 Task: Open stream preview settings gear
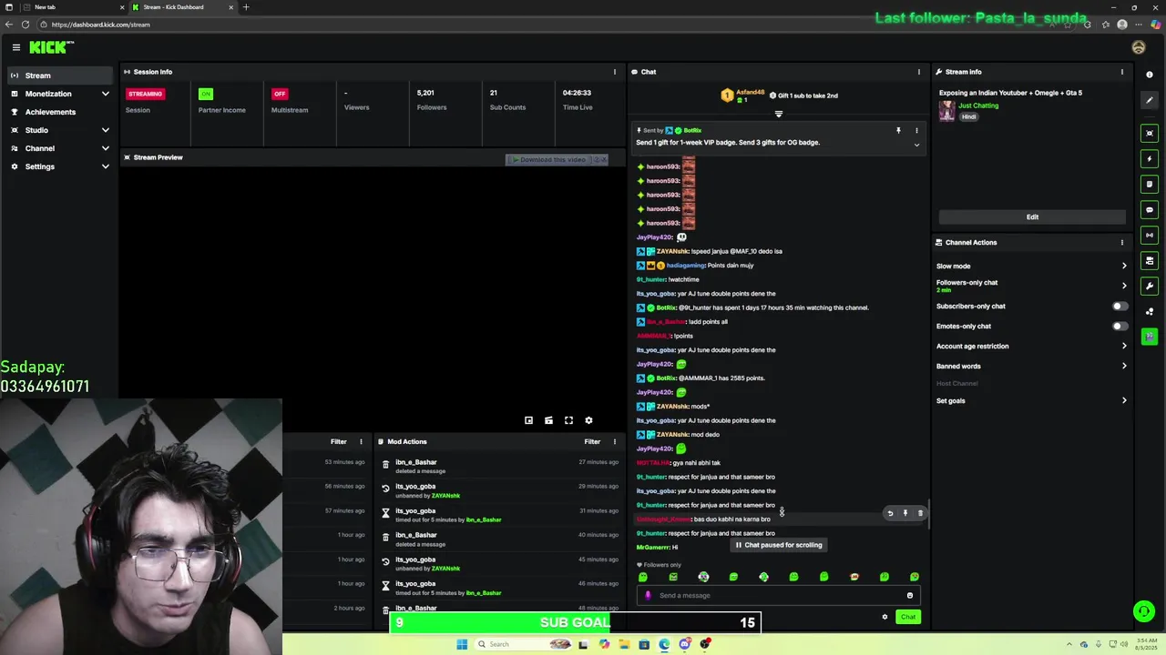point(588,420)
